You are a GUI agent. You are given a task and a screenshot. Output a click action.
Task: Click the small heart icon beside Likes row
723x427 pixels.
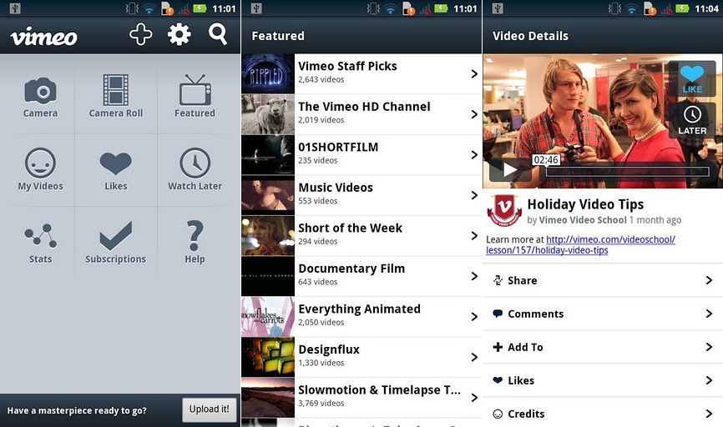pos(498,380)
